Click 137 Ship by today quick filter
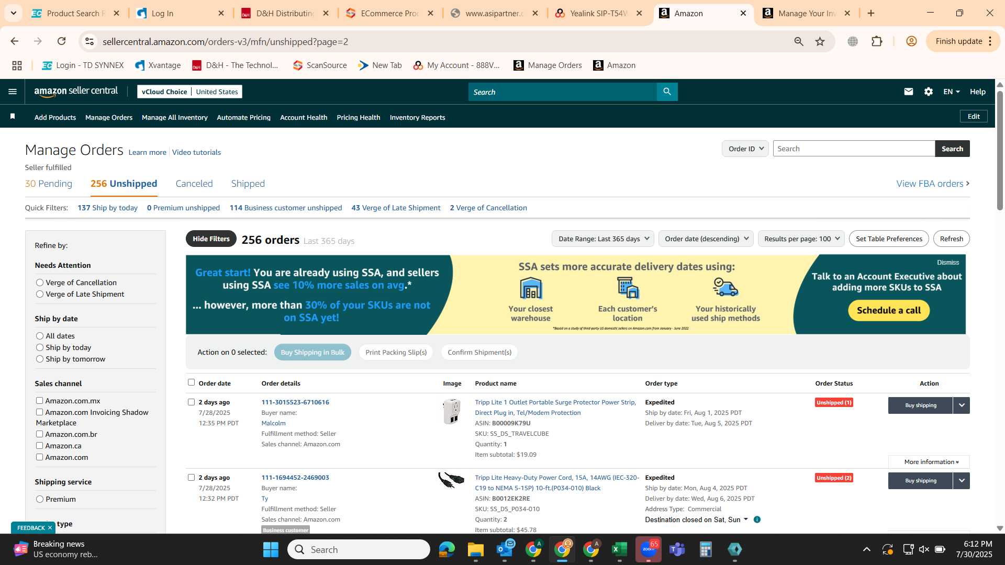The width and height of the screenshot is (1005, 565). [107, 208]
